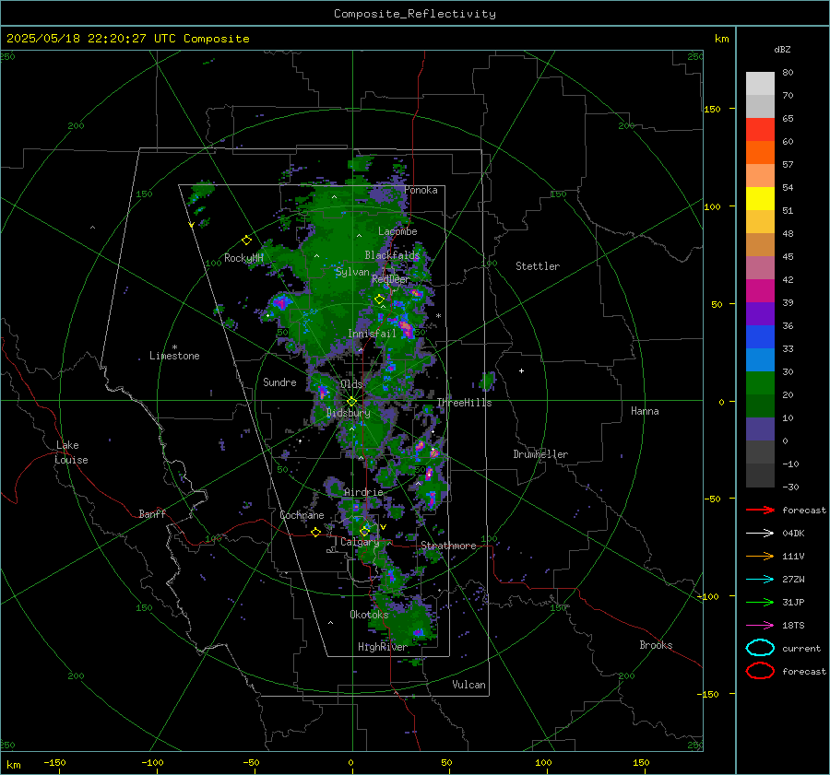Select the bright green 20-30 dBZ swatch
830x775 pixels.
(760, 383)
